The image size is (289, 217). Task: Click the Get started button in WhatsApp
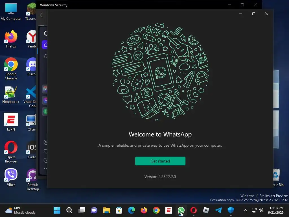click(160, 161)
